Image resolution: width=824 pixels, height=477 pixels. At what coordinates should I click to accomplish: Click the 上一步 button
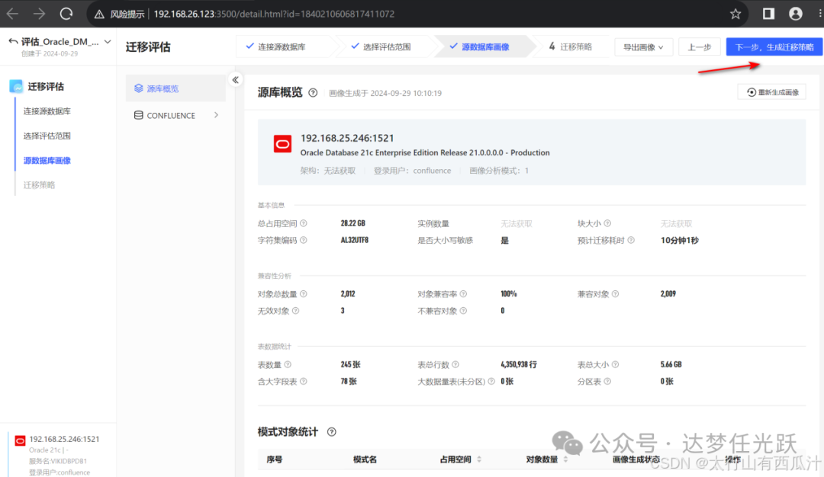click(700, 47)
